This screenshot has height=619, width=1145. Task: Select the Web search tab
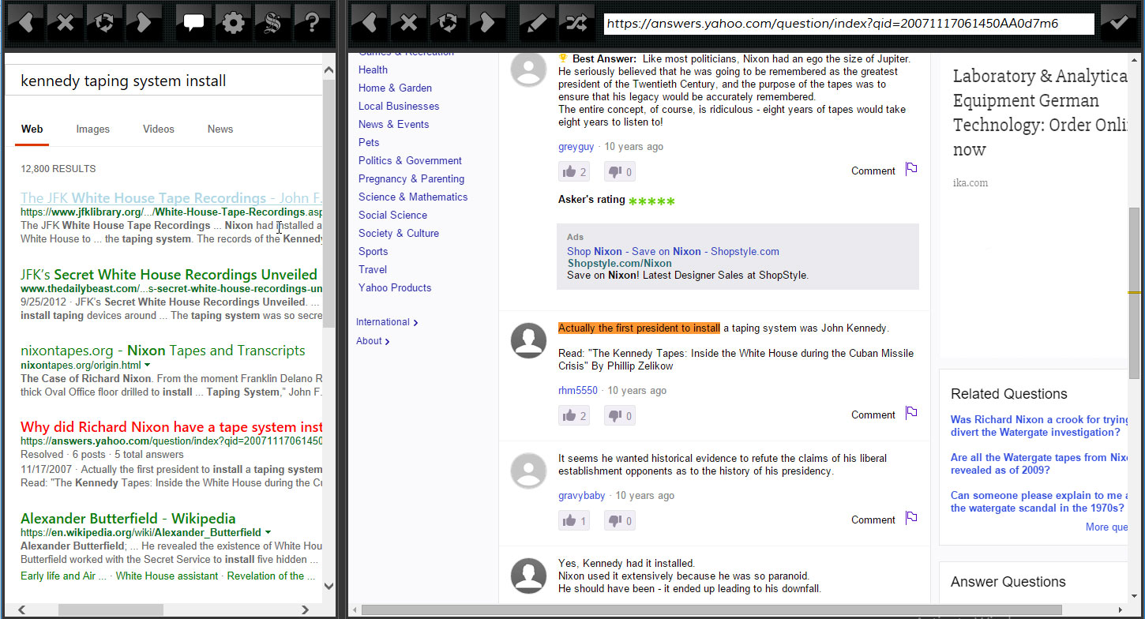tap(32, 129)
